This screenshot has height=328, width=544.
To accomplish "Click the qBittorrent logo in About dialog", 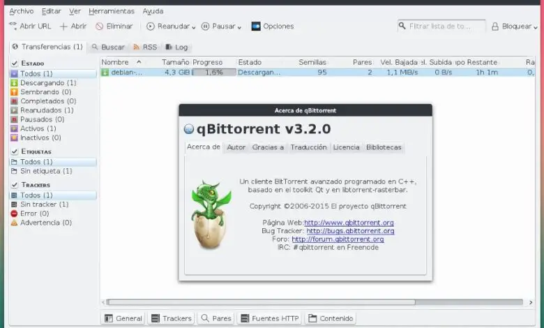I will click(189, 129).
